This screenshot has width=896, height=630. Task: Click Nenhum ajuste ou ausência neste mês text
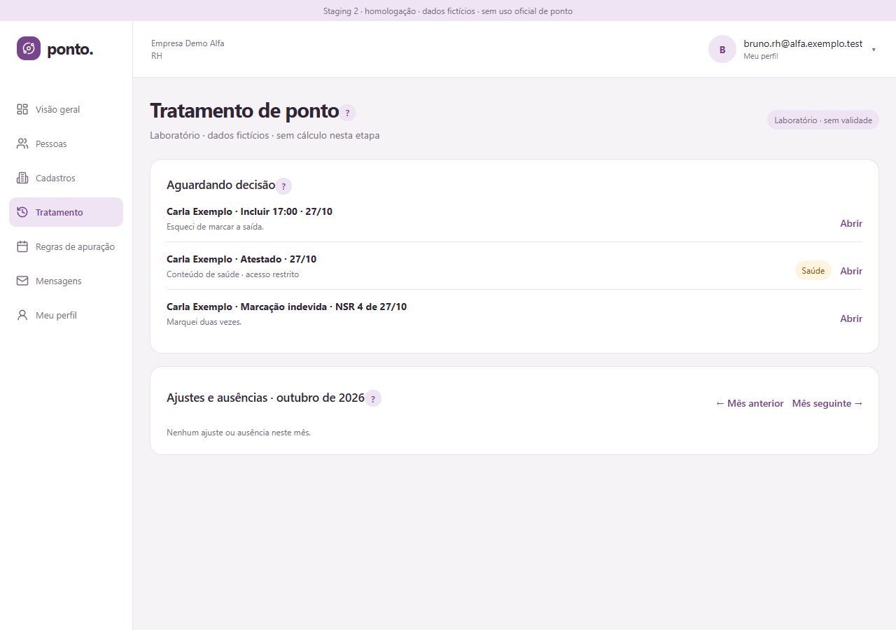pyautogui.click(x=239, y=433)
